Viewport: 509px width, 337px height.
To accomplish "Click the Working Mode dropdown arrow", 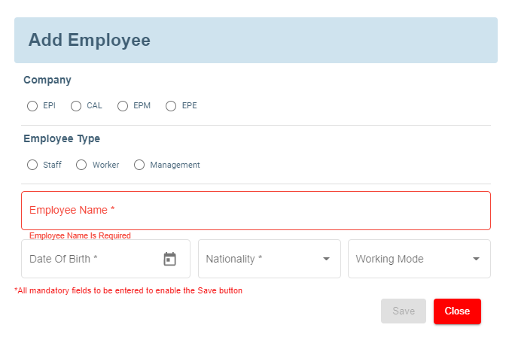I will coord(476,259).
